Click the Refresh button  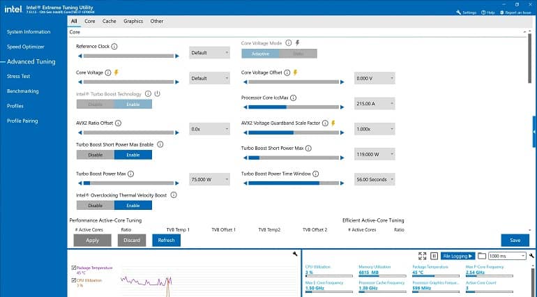[x=167, y=241]
